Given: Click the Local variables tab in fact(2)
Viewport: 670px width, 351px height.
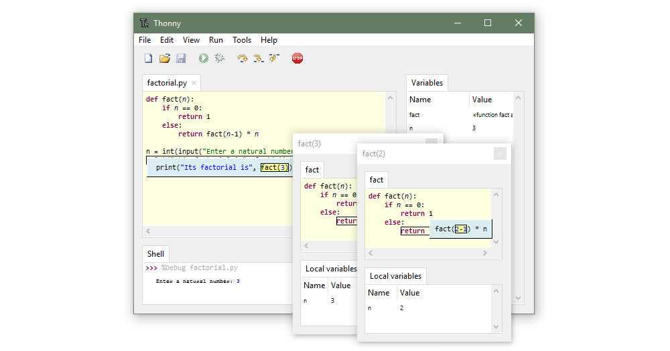Looking at the screenshot, I should coord(395,276).
